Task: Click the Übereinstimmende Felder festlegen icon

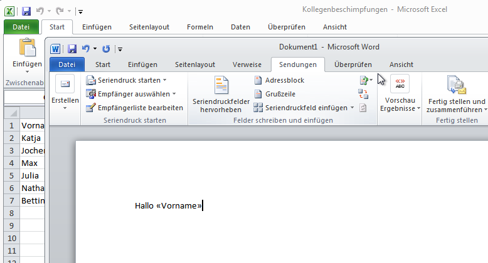Action: [363, 94]
